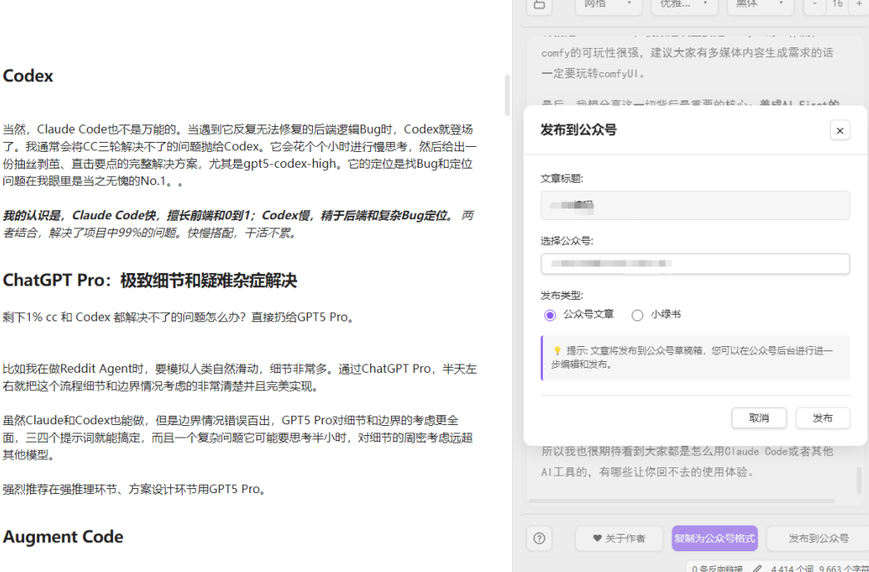This screenshot has height=572, width=869.
Task: Select the 公众号文章 publish type
Action: tap(549, 315)
